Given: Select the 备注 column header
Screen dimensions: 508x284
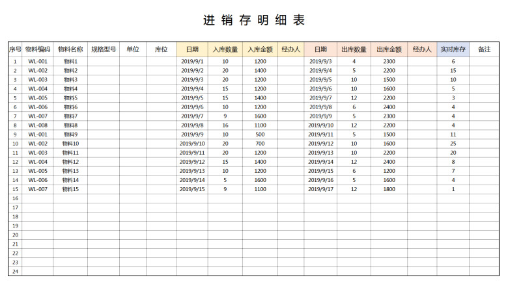Looking at the screenshot, I should pyautogui.click(x=484, y=49).
